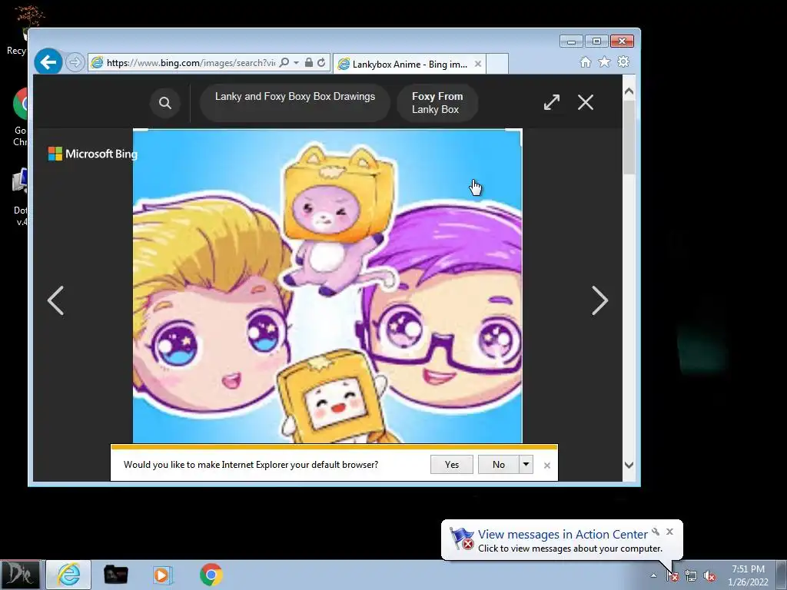This screenshot has width=787, height=590.
Task: Open a new blank tab
Action: click(x=497, y=64)
